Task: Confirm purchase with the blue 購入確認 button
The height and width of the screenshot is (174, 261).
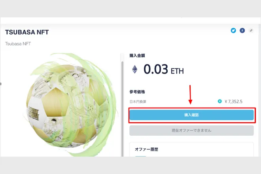Action: click(191, 115)
